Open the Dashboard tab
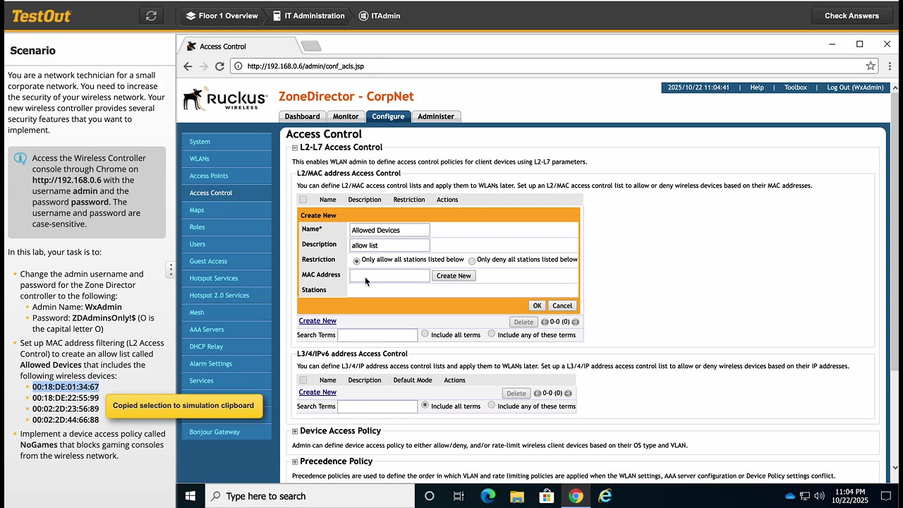Viewport: 903px width, 508px height. pyautogui.click(x=302, y=116)
